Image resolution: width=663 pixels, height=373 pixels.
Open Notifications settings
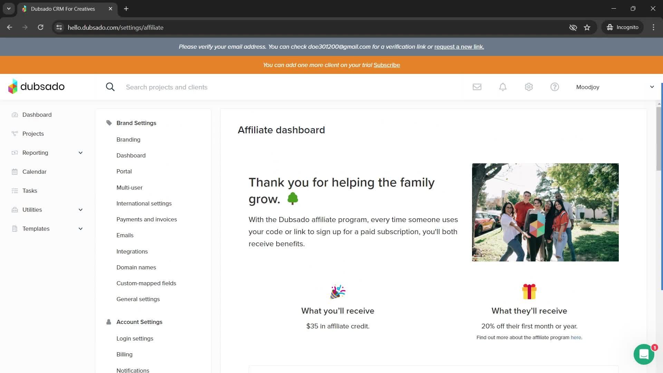point(133,370)
